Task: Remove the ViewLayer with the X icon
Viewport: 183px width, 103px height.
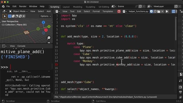Action: [x=180, y=6]
